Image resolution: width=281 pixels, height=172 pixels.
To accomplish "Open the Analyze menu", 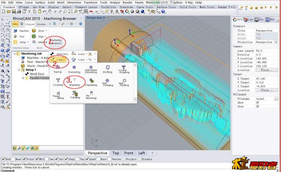I will pyautogui.click(x=115, y=3).
